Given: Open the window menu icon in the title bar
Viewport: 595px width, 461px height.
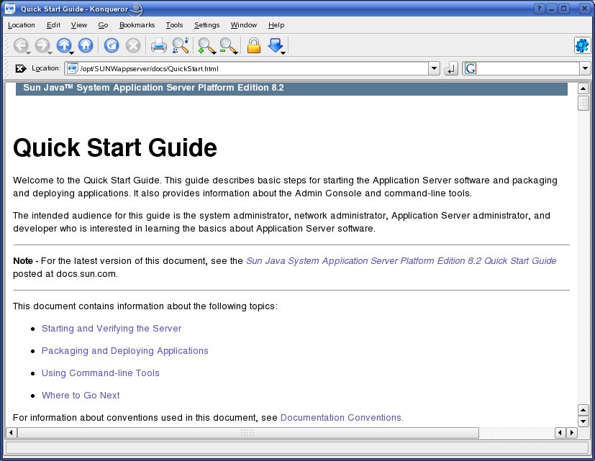Looking at the screenshot, I should click(x=10, y=9).
